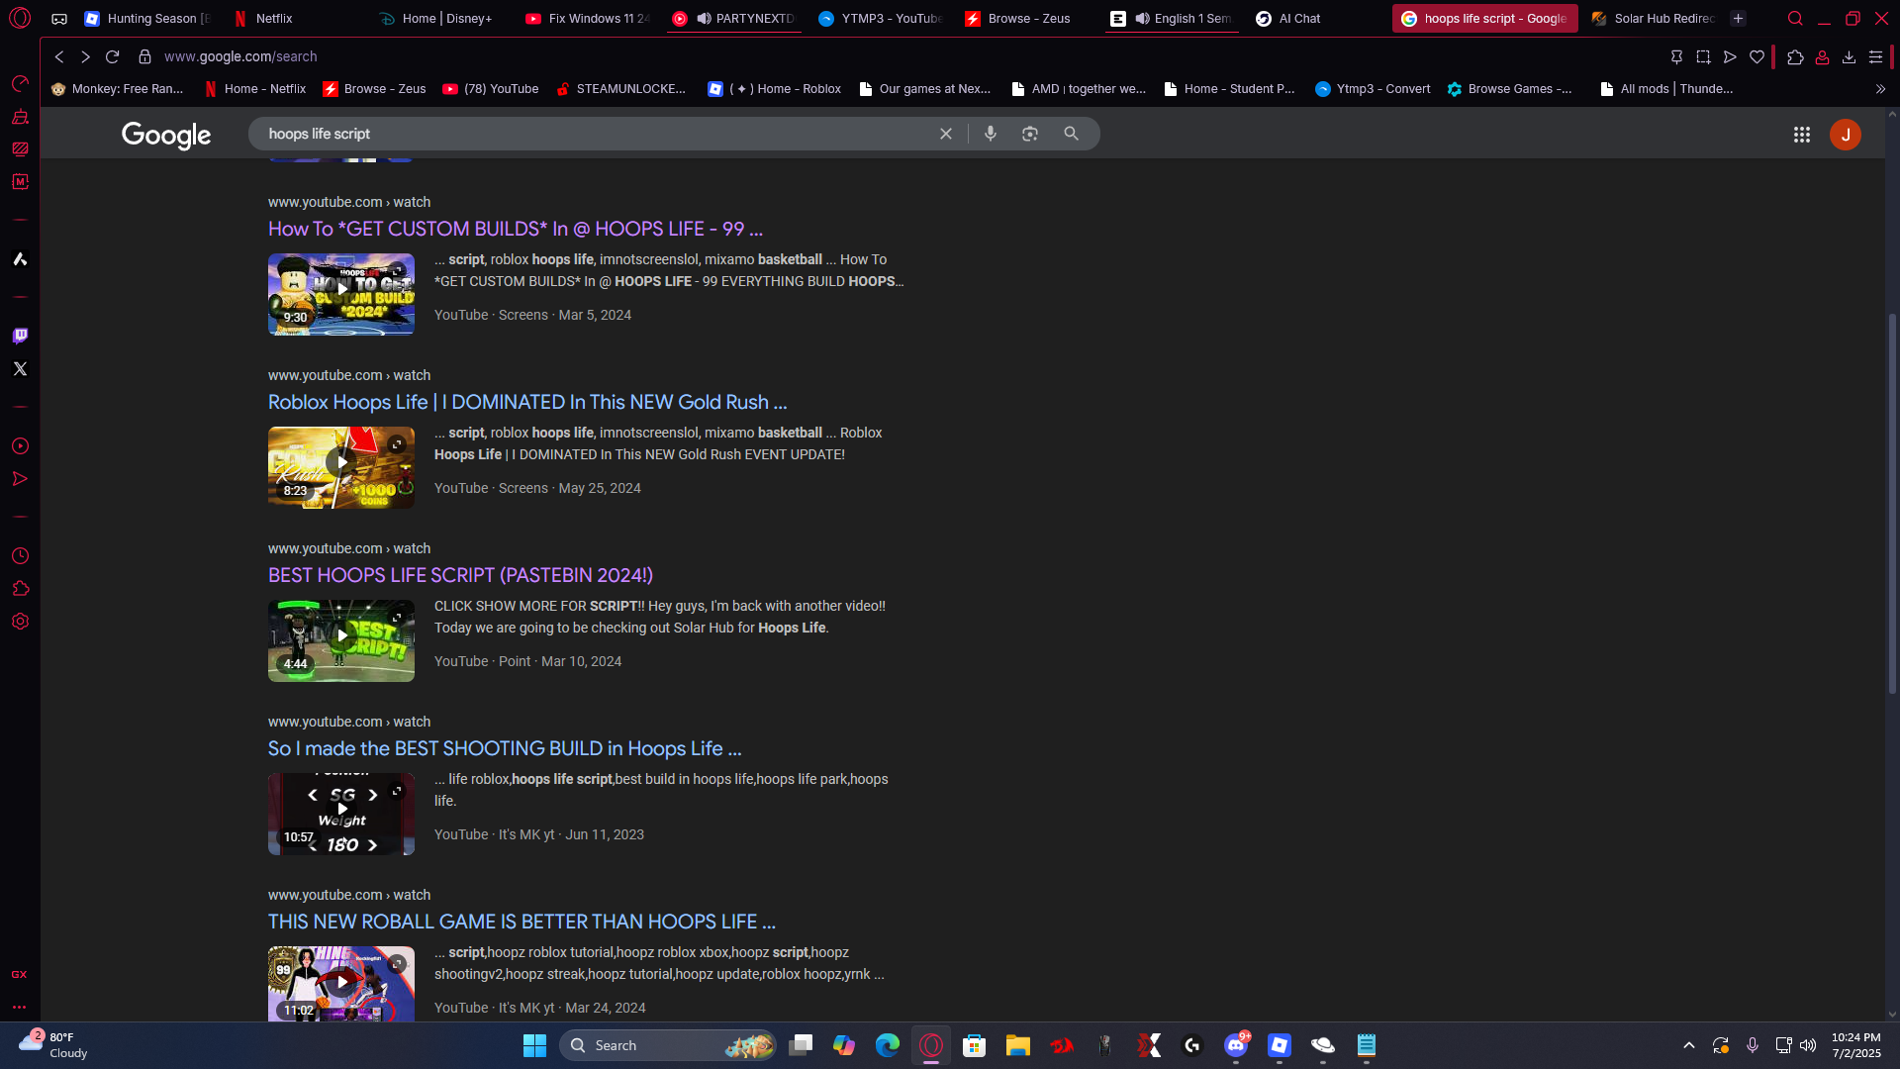Play the 8:23 Gold Rush video thumbnail
The image size is (1900, 1069).
tap(341, 467)
